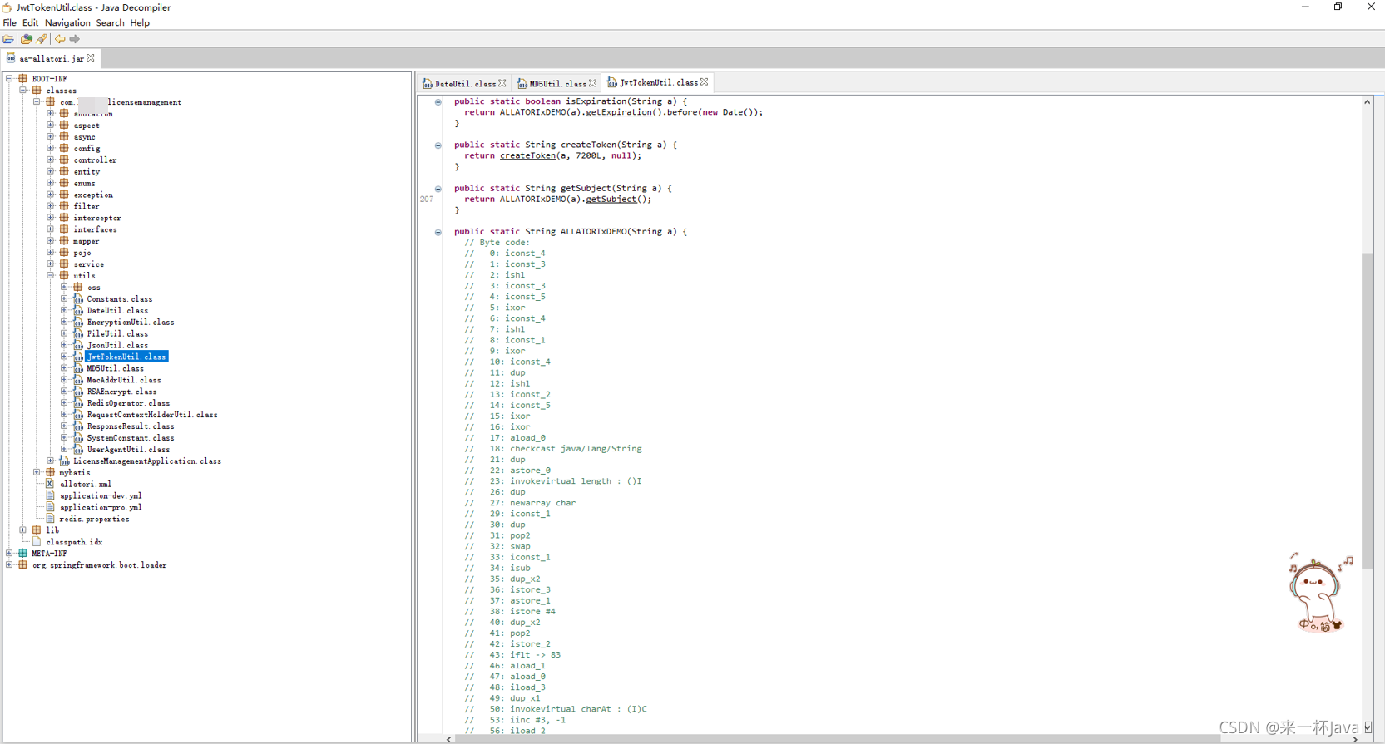This screenshot has height=744, width=1385.
Task: Close the aa-allatori.jar tab
Action: 91,58
